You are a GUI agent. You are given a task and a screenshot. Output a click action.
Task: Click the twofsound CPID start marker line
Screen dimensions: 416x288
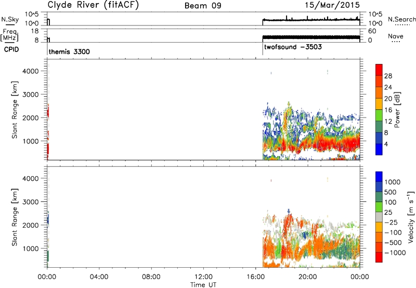tap(263, 49)
